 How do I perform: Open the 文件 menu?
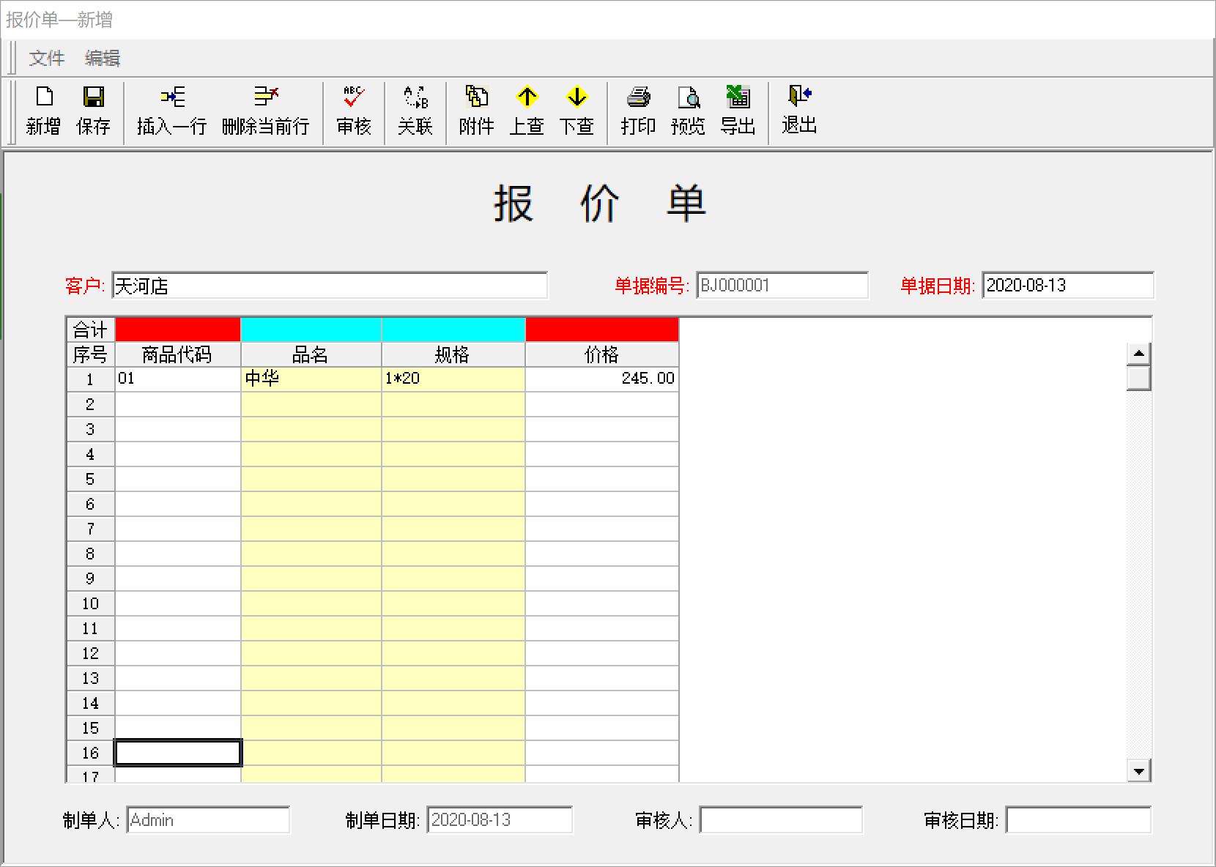coord(46,58)
